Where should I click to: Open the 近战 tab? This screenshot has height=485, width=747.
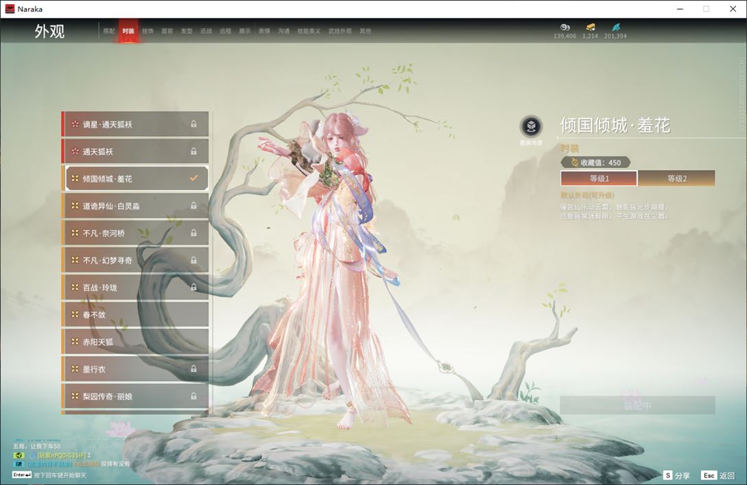(x=206, y=31)
